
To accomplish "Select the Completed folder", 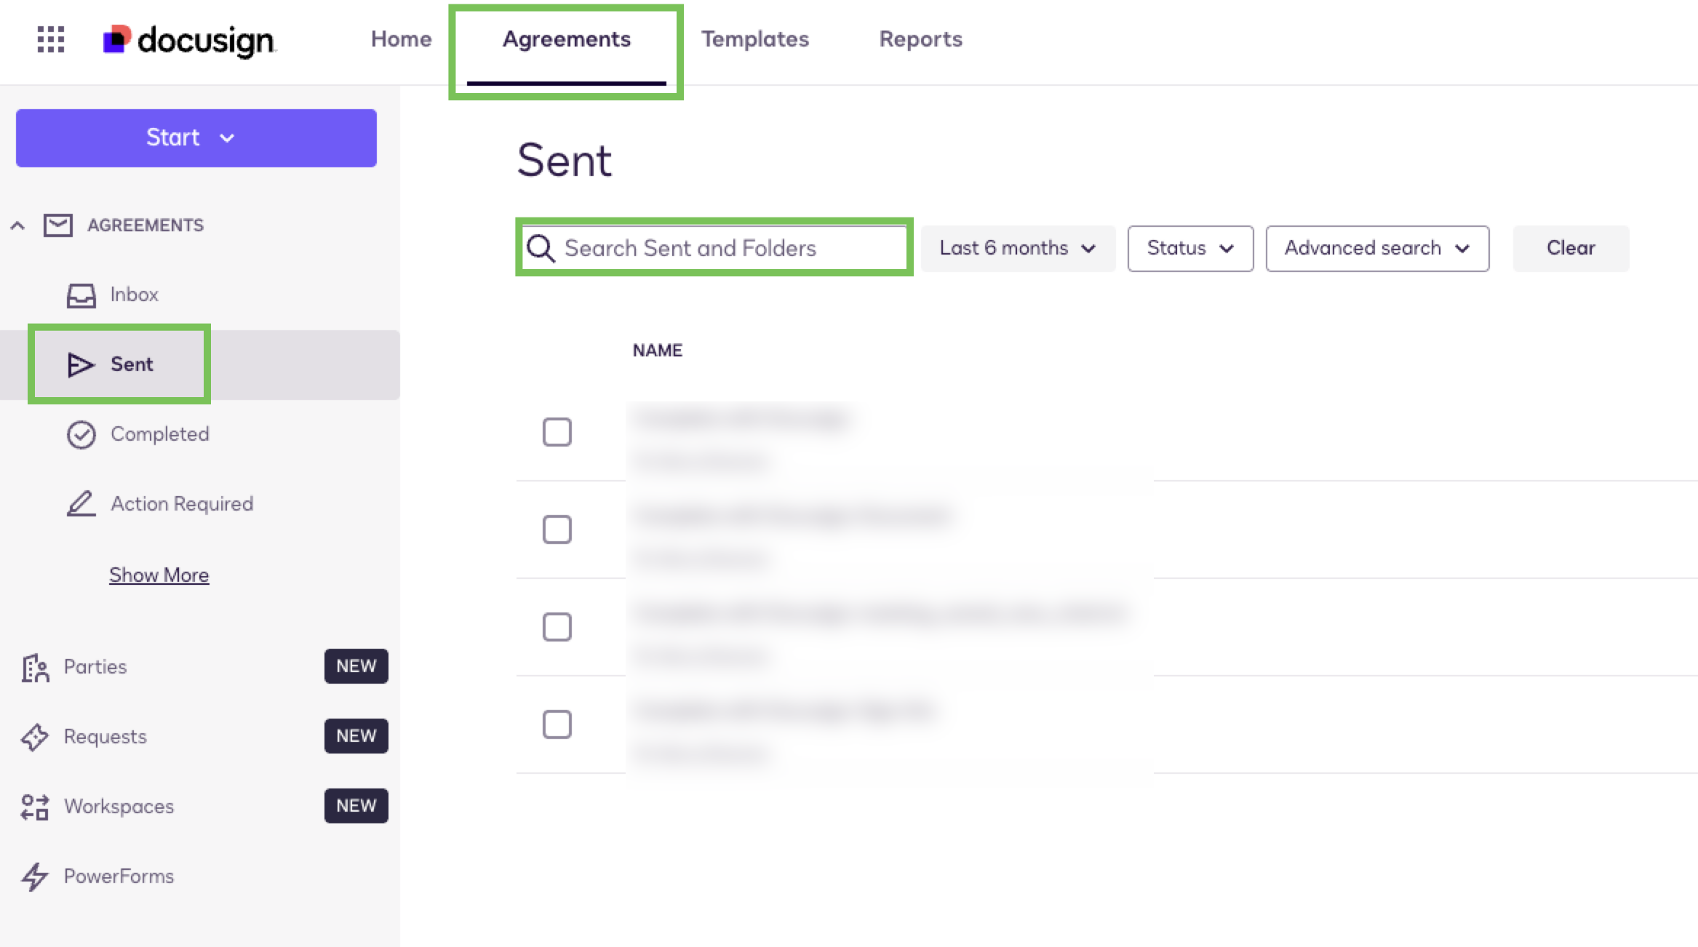I will (x=159, y=434).
